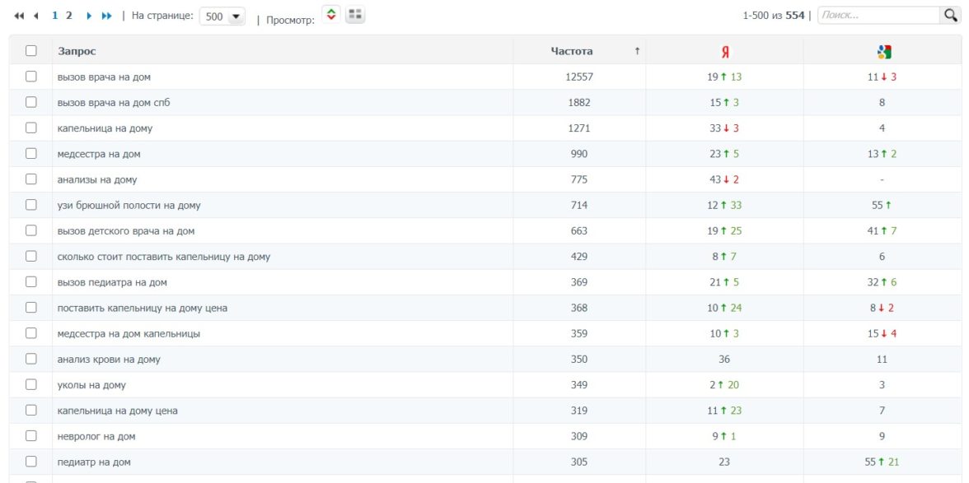This screenshot has width=969, height=483.
Task: Check the row "вызов детского врача на дом"
Action: (31, 230)
